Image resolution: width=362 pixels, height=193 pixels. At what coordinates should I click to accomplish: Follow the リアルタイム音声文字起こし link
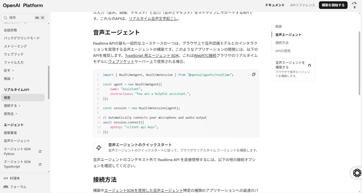(153, 19)
